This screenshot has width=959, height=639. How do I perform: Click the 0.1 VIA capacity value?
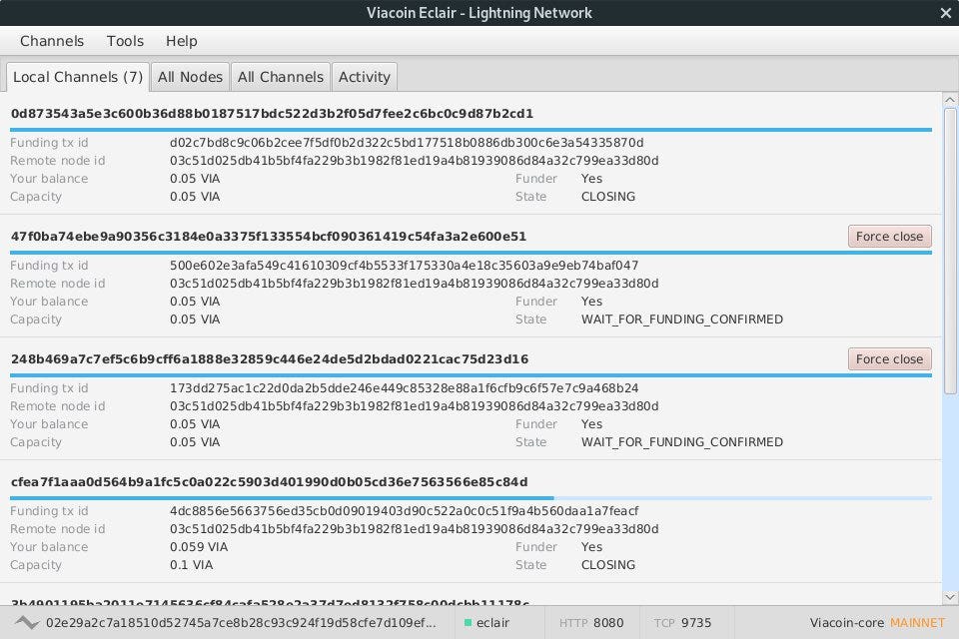click(192, 565)
